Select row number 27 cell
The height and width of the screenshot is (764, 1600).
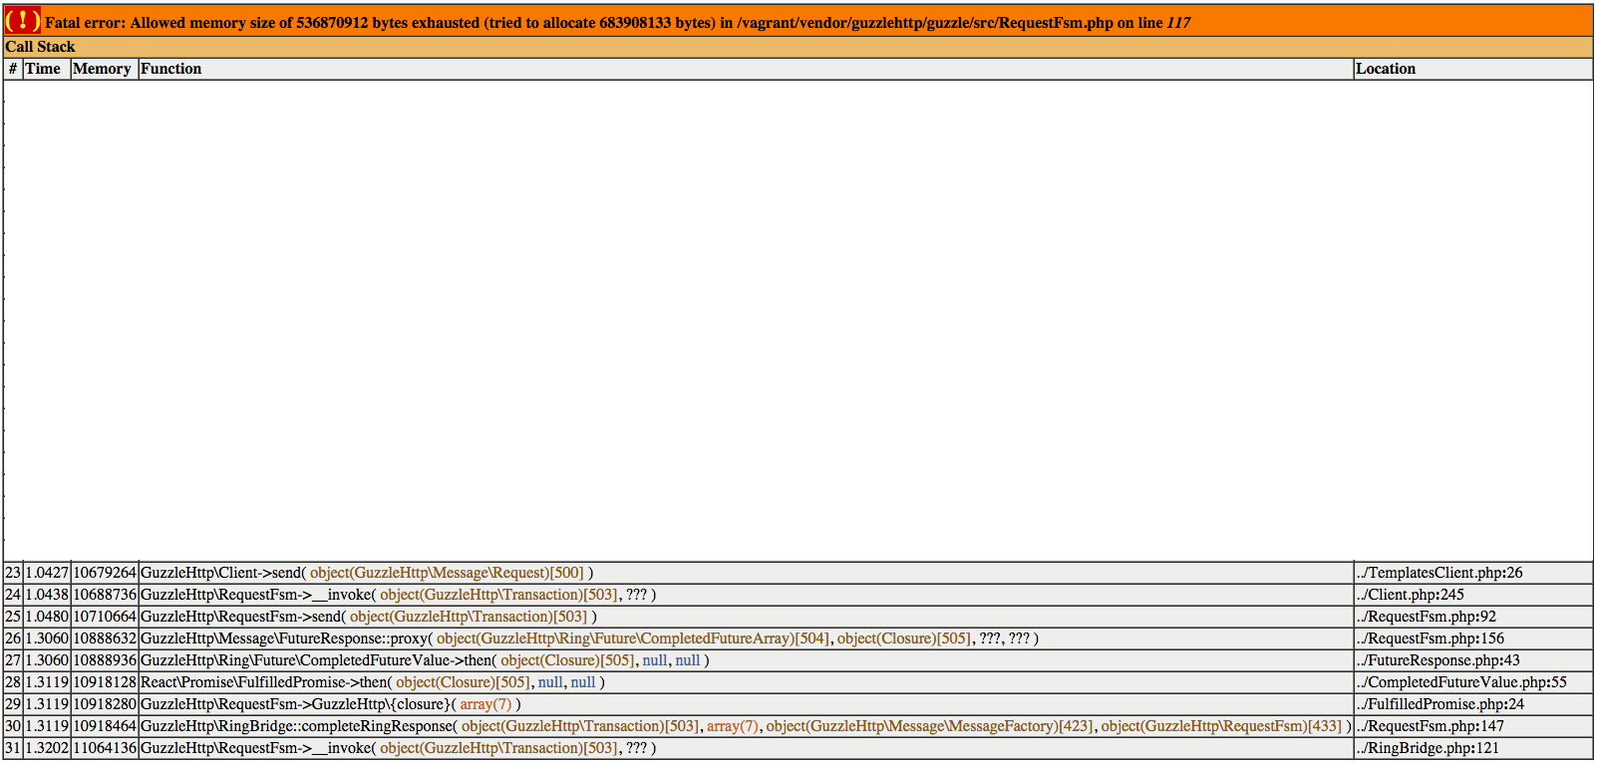coord(13,660)
